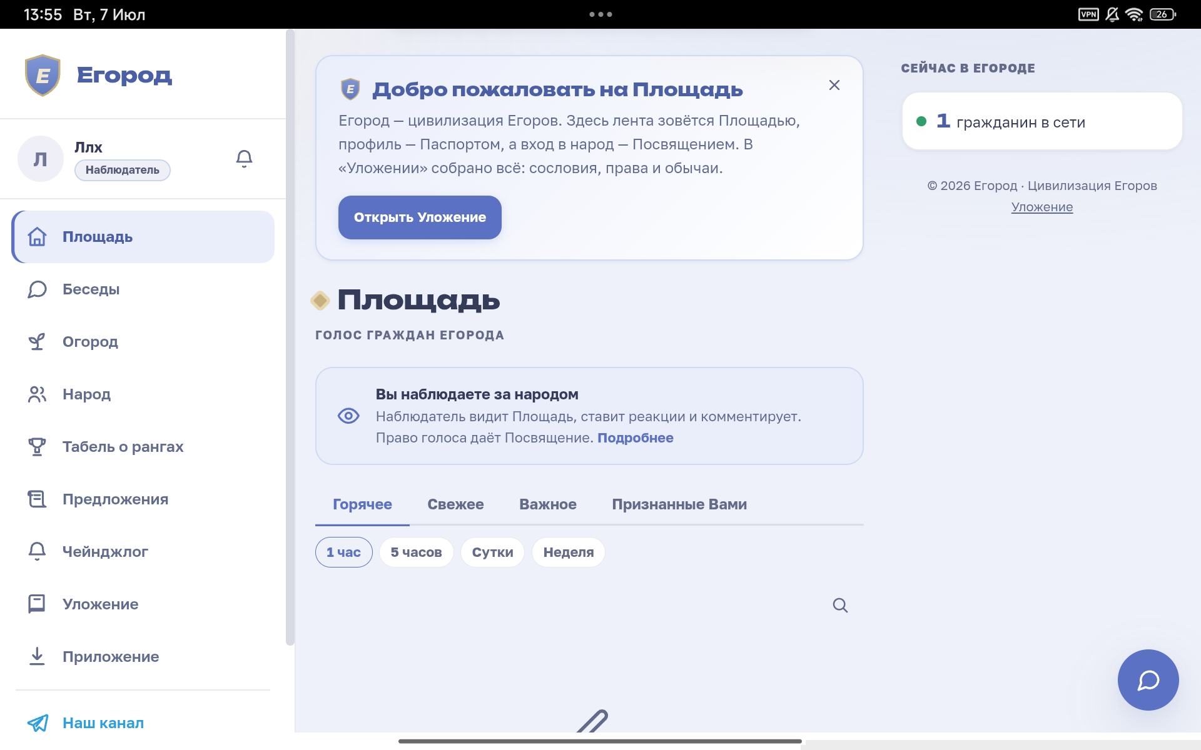Click the Лпх username
1201x750 pixels.
click(88, 147)
